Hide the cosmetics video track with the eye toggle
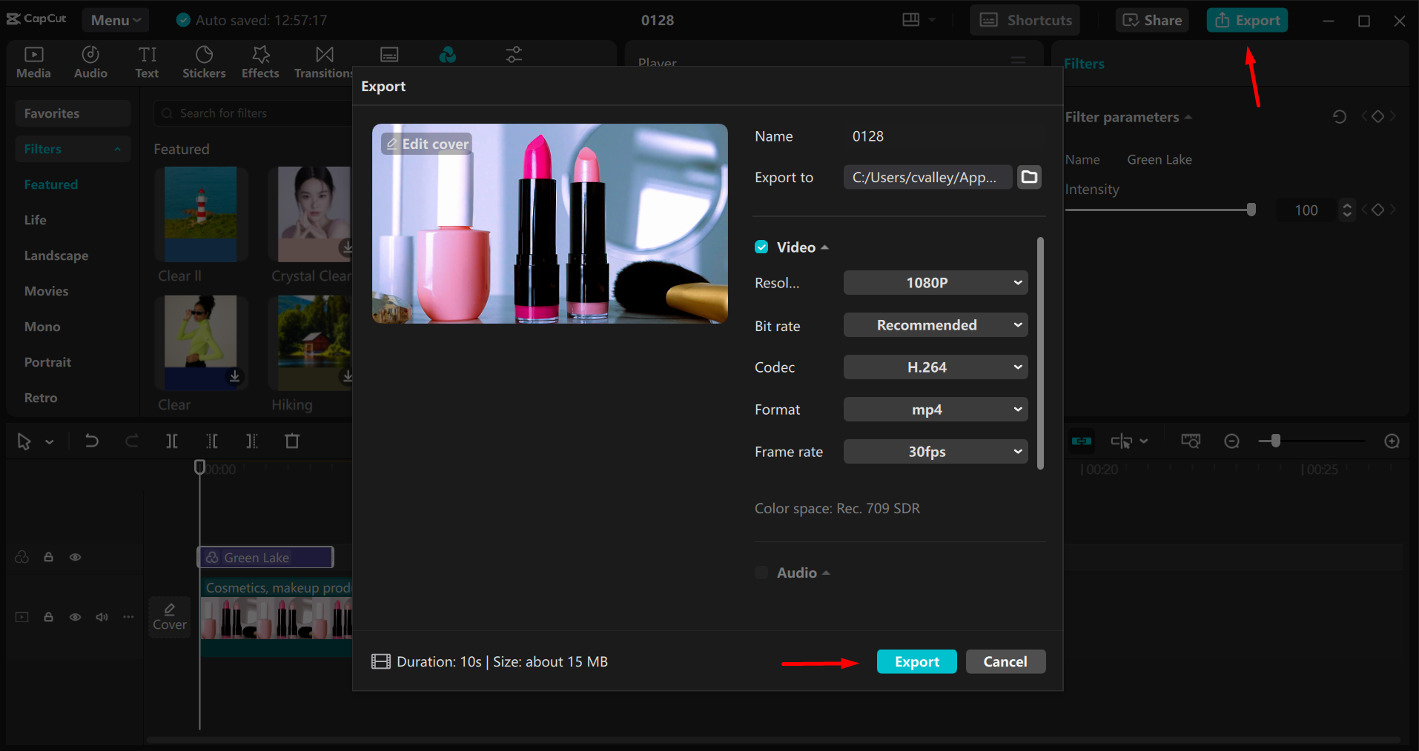 [x=75, y=616]
